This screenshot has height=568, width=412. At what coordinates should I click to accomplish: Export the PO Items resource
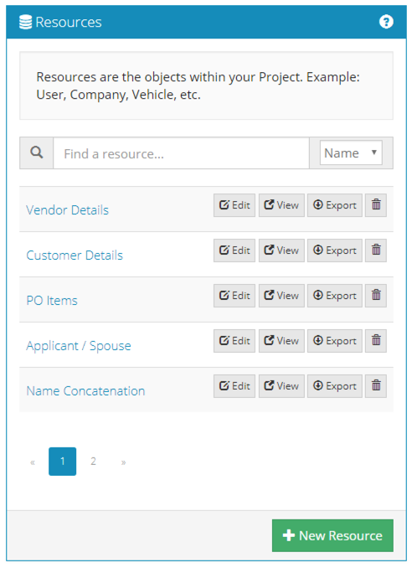tap(334, 296)
